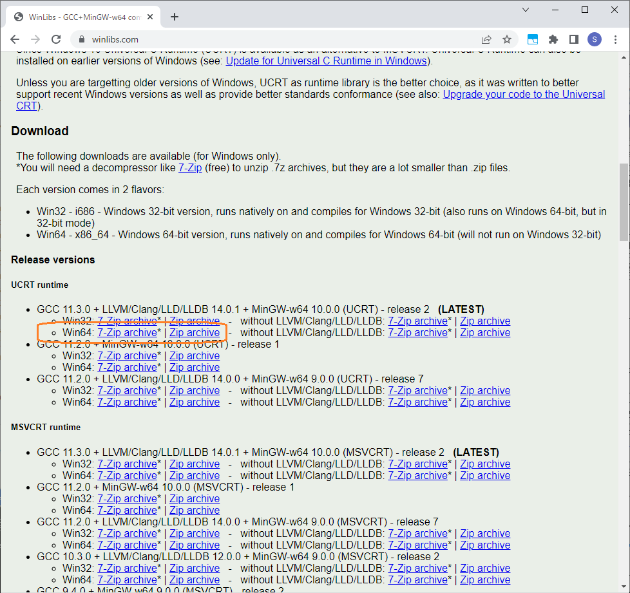Download MSVCRT release 1 Win64 Zip archive

[x=195, y=511]
